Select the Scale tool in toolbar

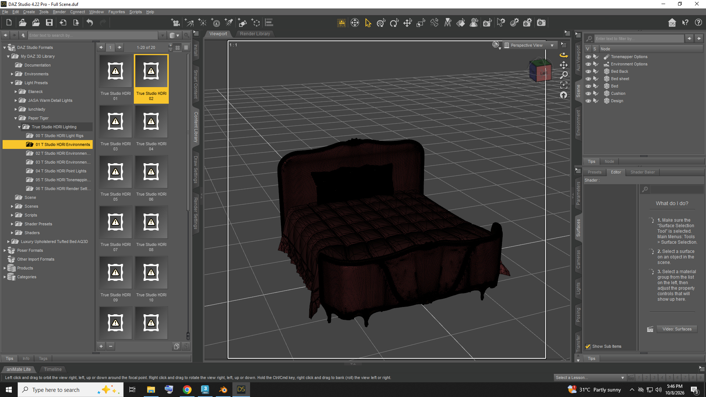(421, 23)
